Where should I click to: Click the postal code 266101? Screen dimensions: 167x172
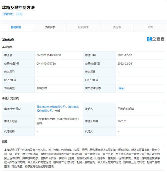pos(122,121)
